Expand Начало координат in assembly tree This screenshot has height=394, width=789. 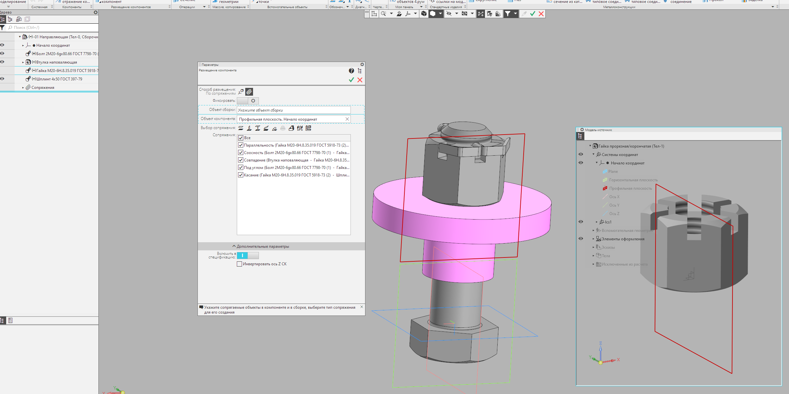(23, 45)
